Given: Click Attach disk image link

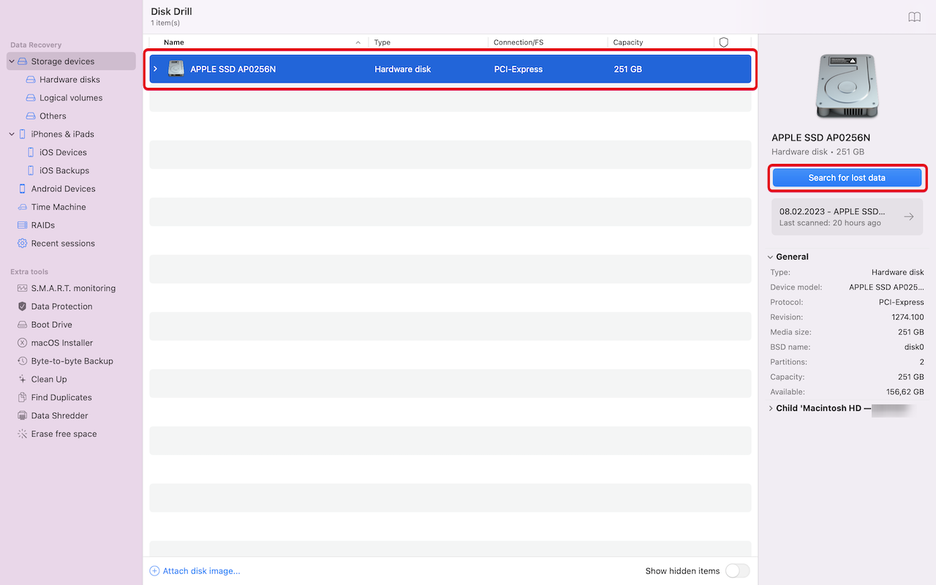Looking at the screenshot, I should (201, 571).
